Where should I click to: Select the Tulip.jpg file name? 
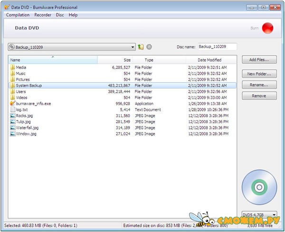click(x=23, y=122)
